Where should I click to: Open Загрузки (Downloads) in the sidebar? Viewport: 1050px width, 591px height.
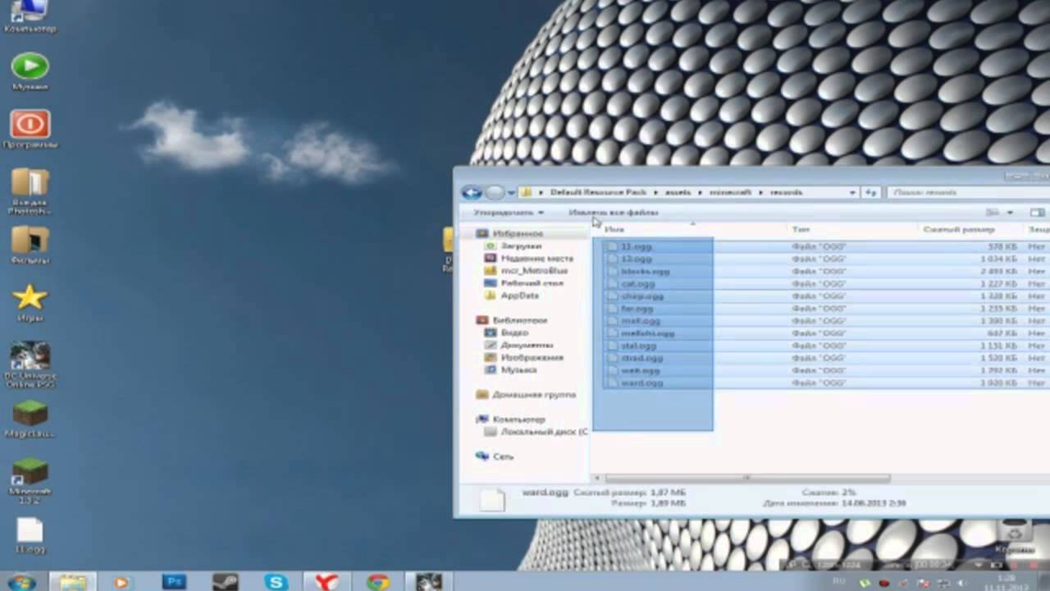point(521,246)
